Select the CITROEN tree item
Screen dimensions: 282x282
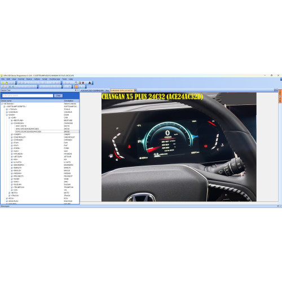click(x=19, y=140)
